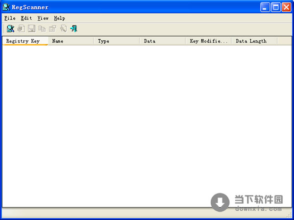Close the RegScanner window
The image size is (294, 220).
point(287,7)
